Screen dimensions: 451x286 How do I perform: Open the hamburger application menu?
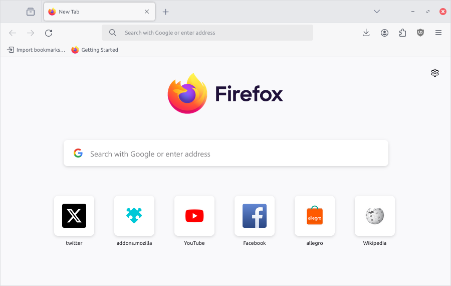point(438,33)
